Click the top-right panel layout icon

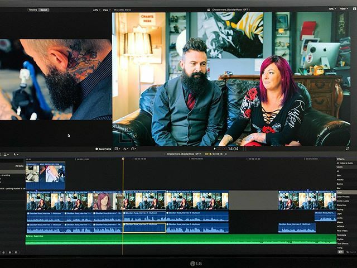click(x=355, y=9)
